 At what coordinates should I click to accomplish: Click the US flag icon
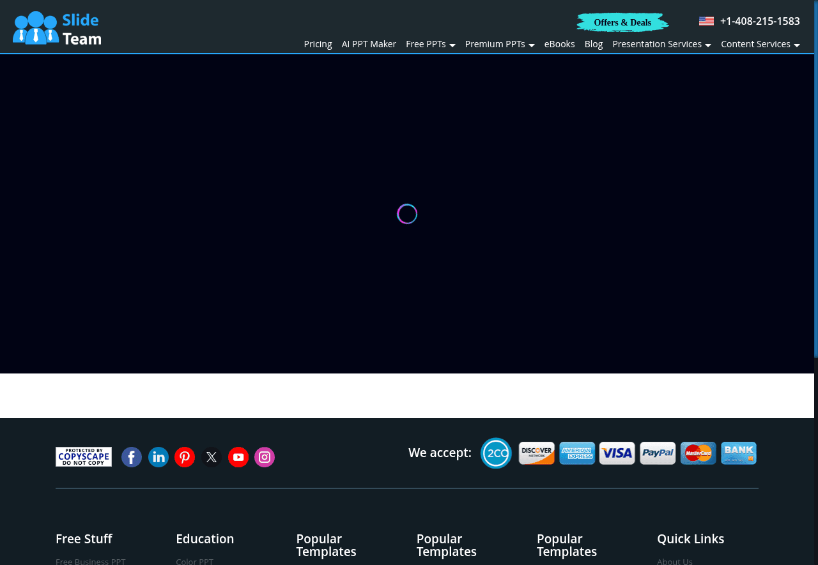[706, 21]
